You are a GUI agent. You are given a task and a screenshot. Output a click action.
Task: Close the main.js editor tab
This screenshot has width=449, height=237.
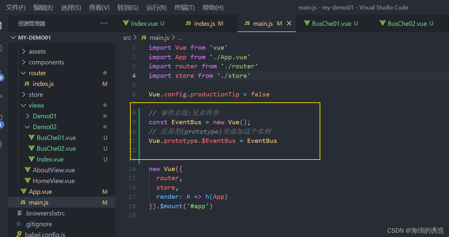click(x=289, y=23)
